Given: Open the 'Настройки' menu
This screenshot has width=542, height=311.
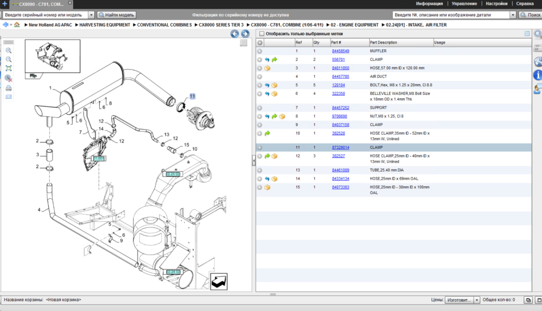Looking at the screenshot, I should (x=496, y=3).
